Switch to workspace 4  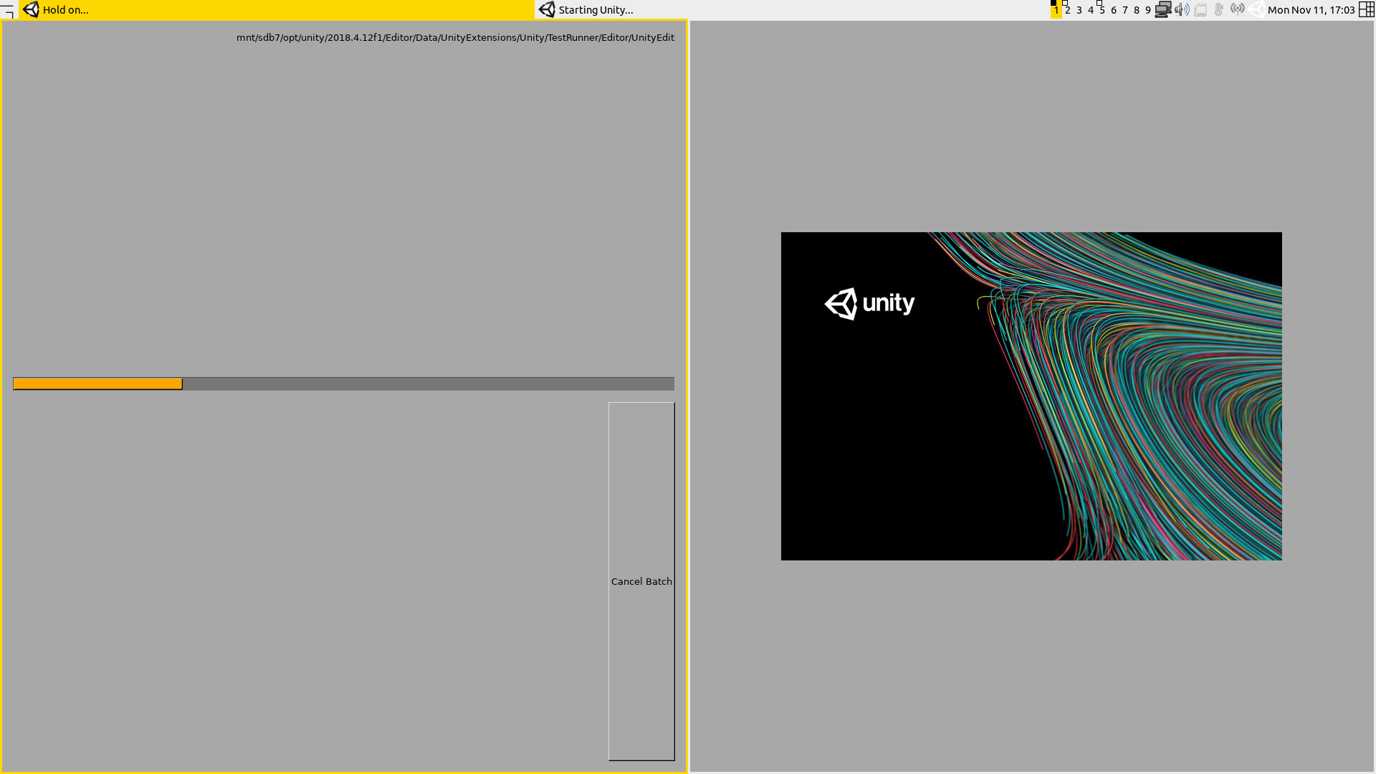[x=1090, y=10]
